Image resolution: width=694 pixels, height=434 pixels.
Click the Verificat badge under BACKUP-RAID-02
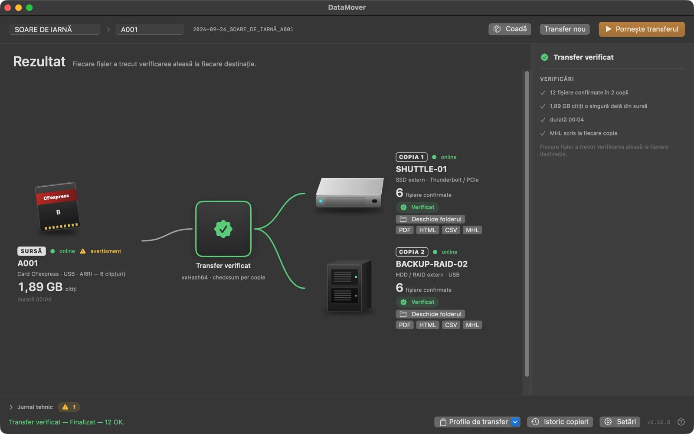(417, 302)
